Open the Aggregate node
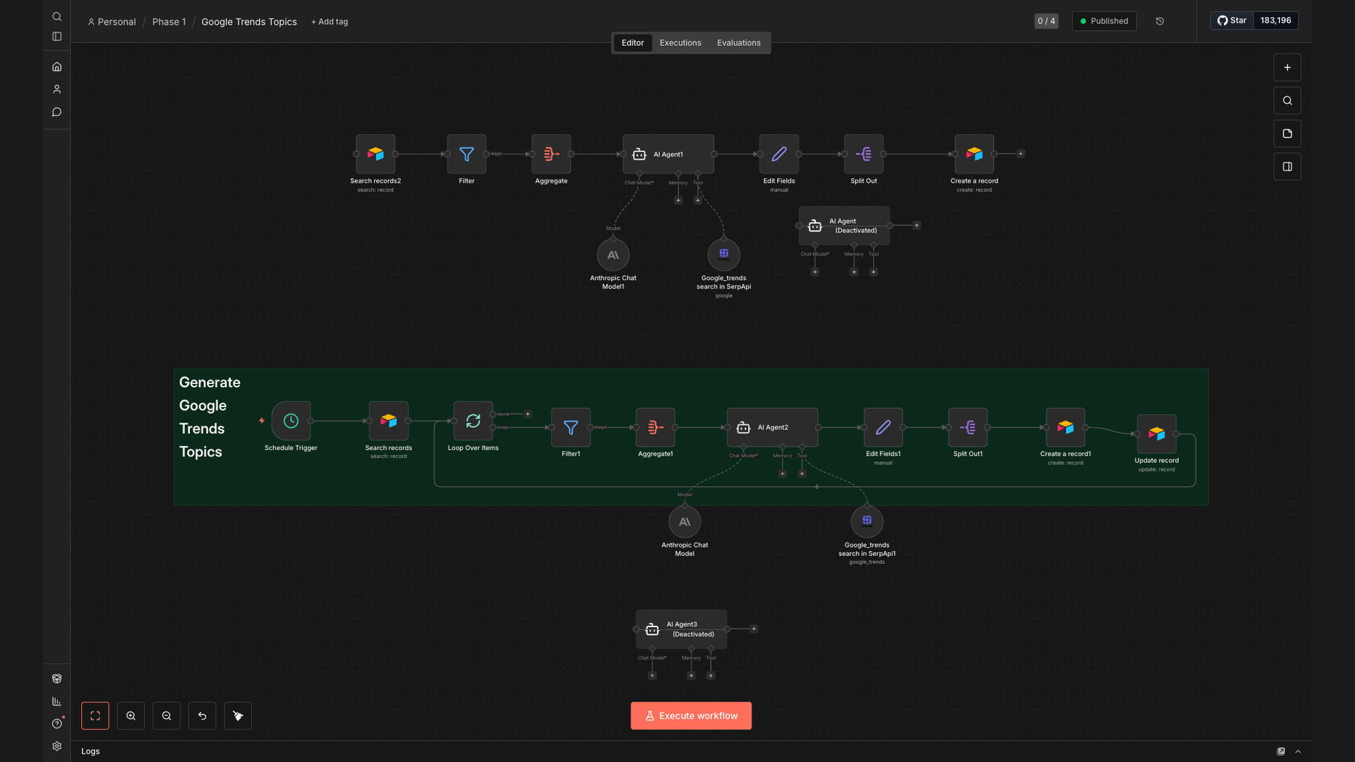The width and height of the screenshot is (1355, 762). 551,154
